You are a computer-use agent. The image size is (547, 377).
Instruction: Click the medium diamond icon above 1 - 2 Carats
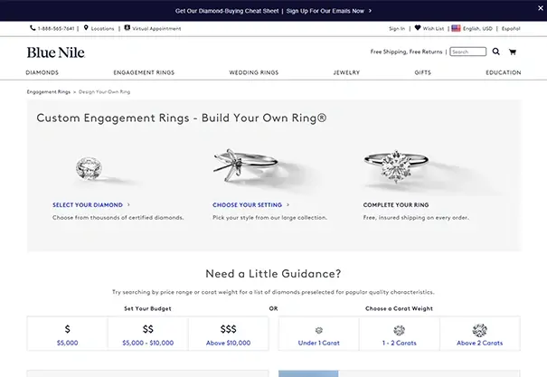tap(399, 330)
